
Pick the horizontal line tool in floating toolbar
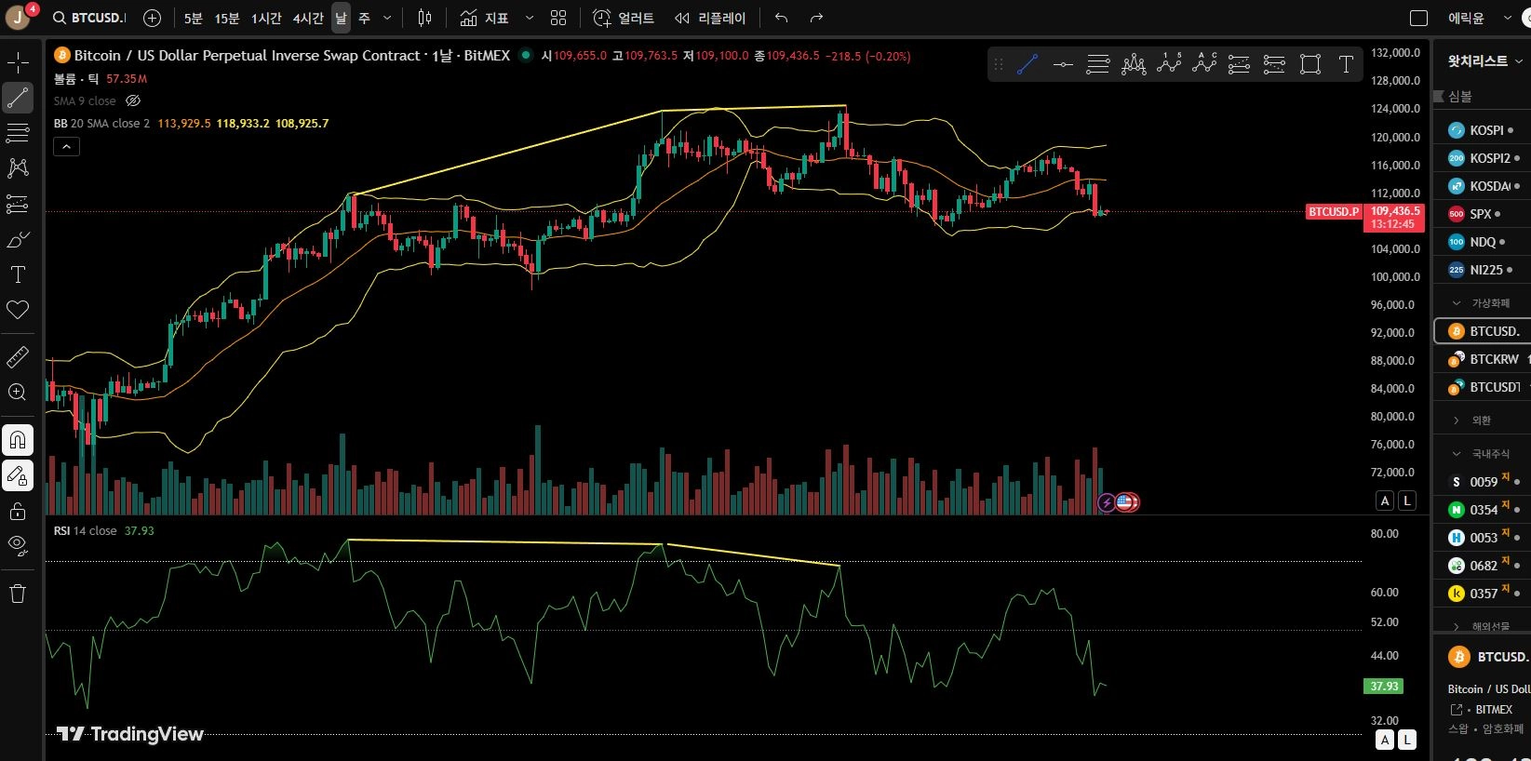click(x=1063, y=64)
